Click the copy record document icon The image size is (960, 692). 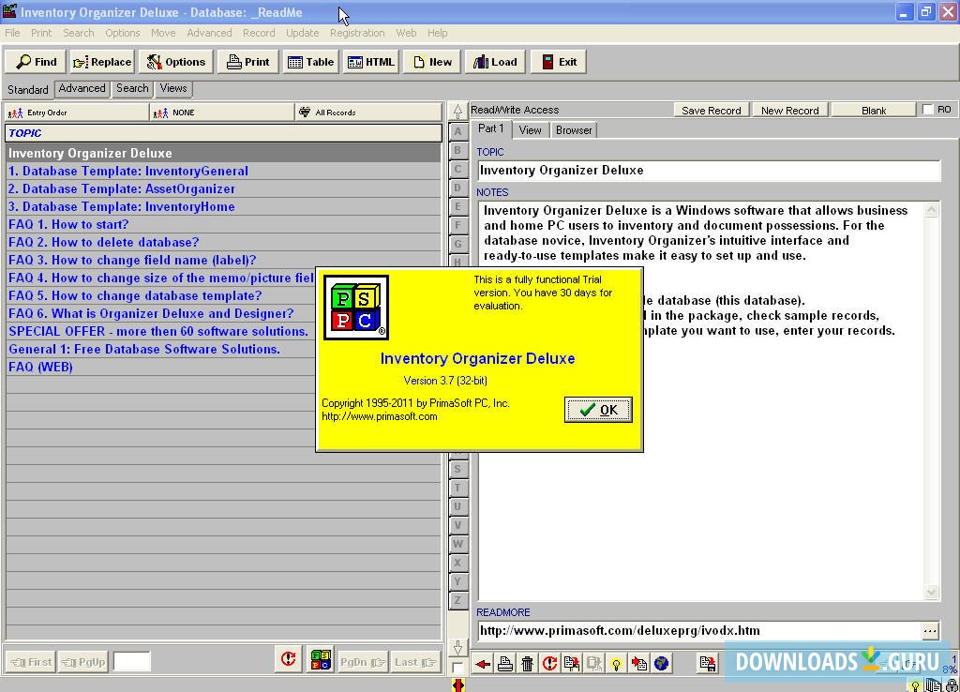tap(572, 663)
